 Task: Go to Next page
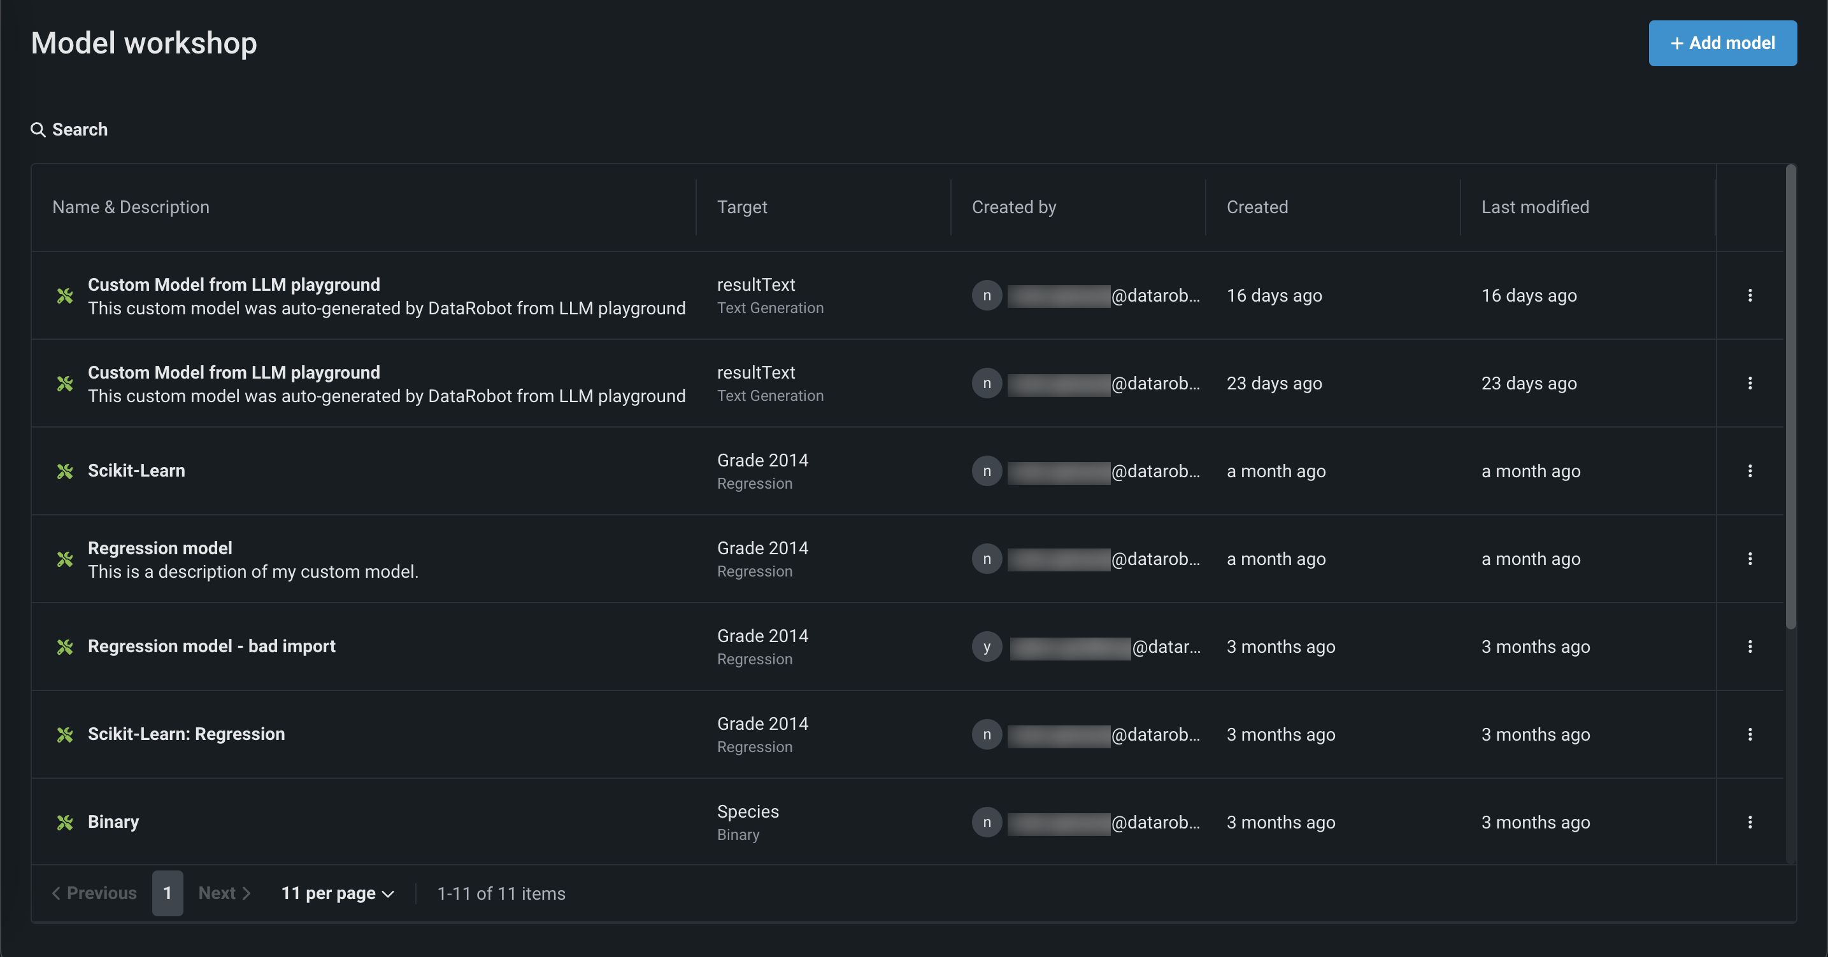click(224, 893)
